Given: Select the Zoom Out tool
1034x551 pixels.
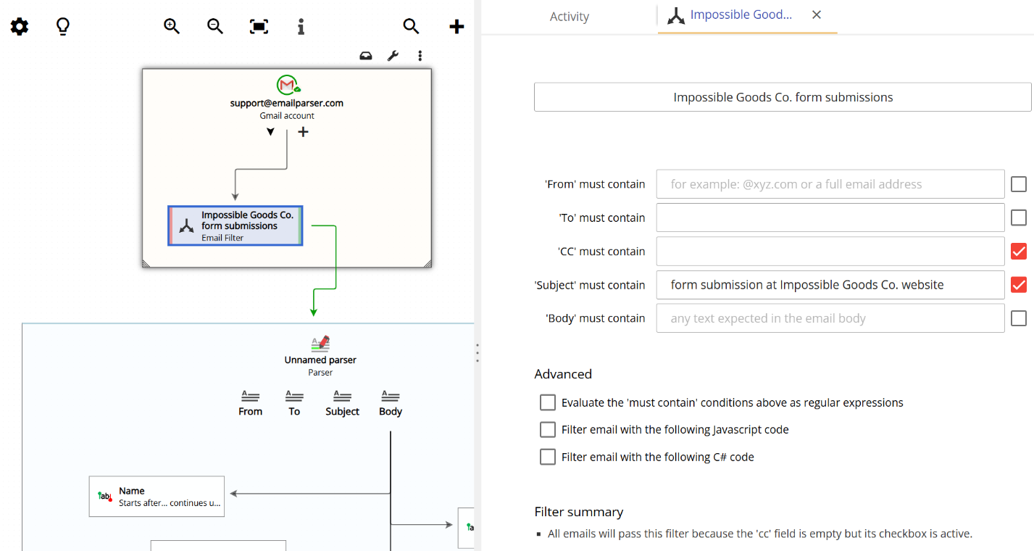Looking at the screenshot, I should click(214, 25).
